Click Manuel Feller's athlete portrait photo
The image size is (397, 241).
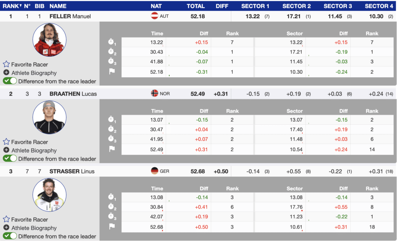coord(49,40)
